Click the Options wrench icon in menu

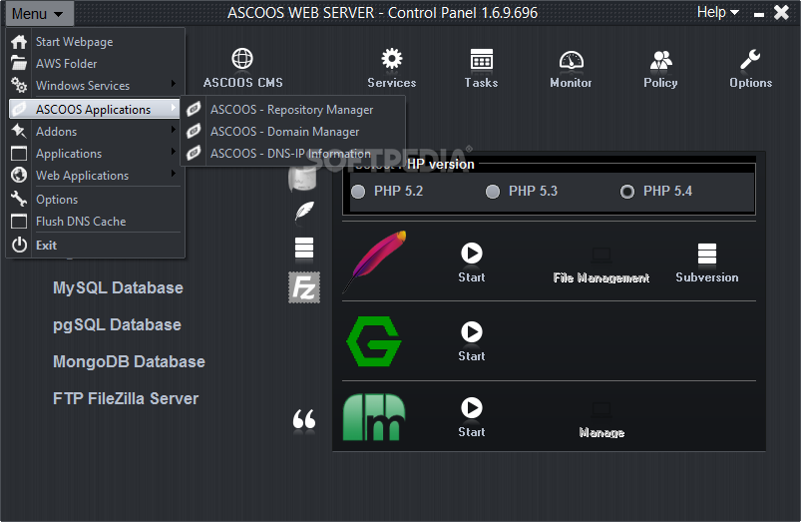(19, 199)
